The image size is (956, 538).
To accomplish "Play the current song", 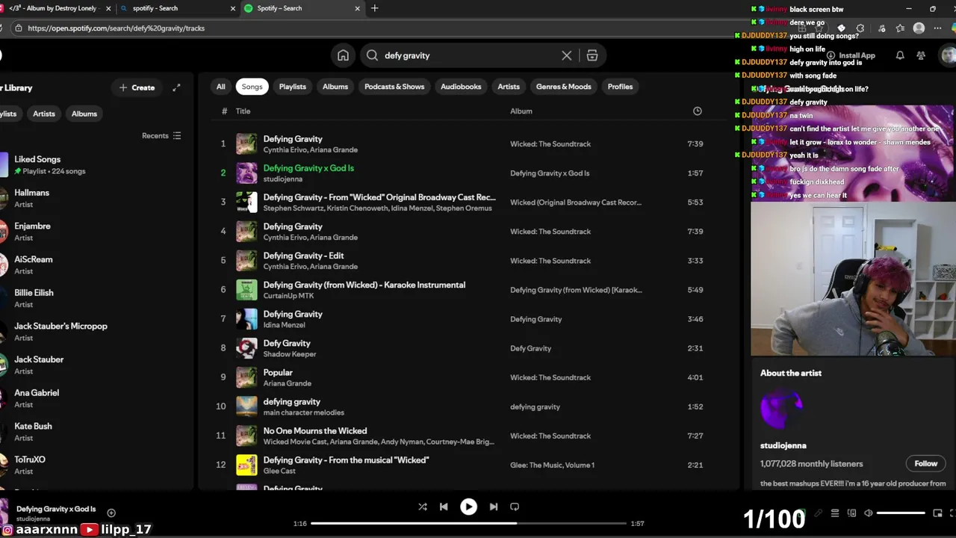I will click(x=468, y=507).
